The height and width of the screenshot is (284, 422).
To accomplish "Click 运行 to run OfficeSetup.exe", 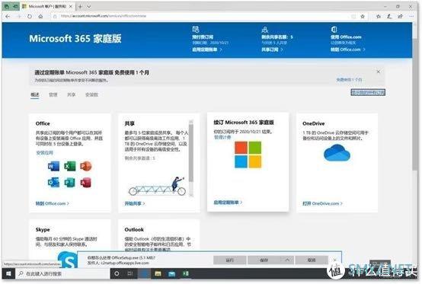I will click(x=229, y=260).
